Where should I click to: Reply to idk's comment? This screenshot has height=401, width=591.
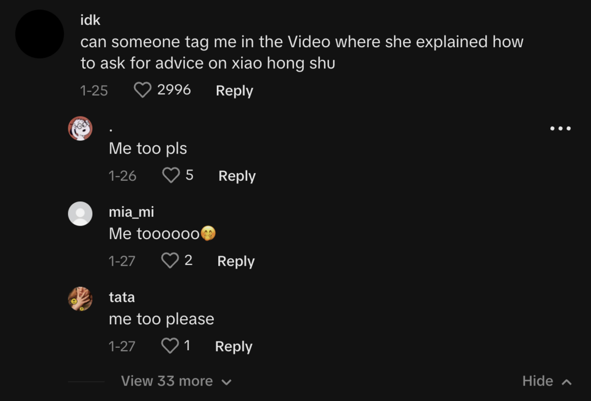234,91
